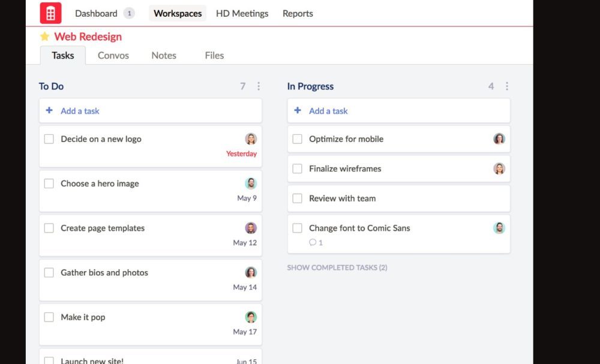Mark Finalize wireframes as complete
This screenshot has width=600, height=364.
pyautogui.click(x=297, y=169)
